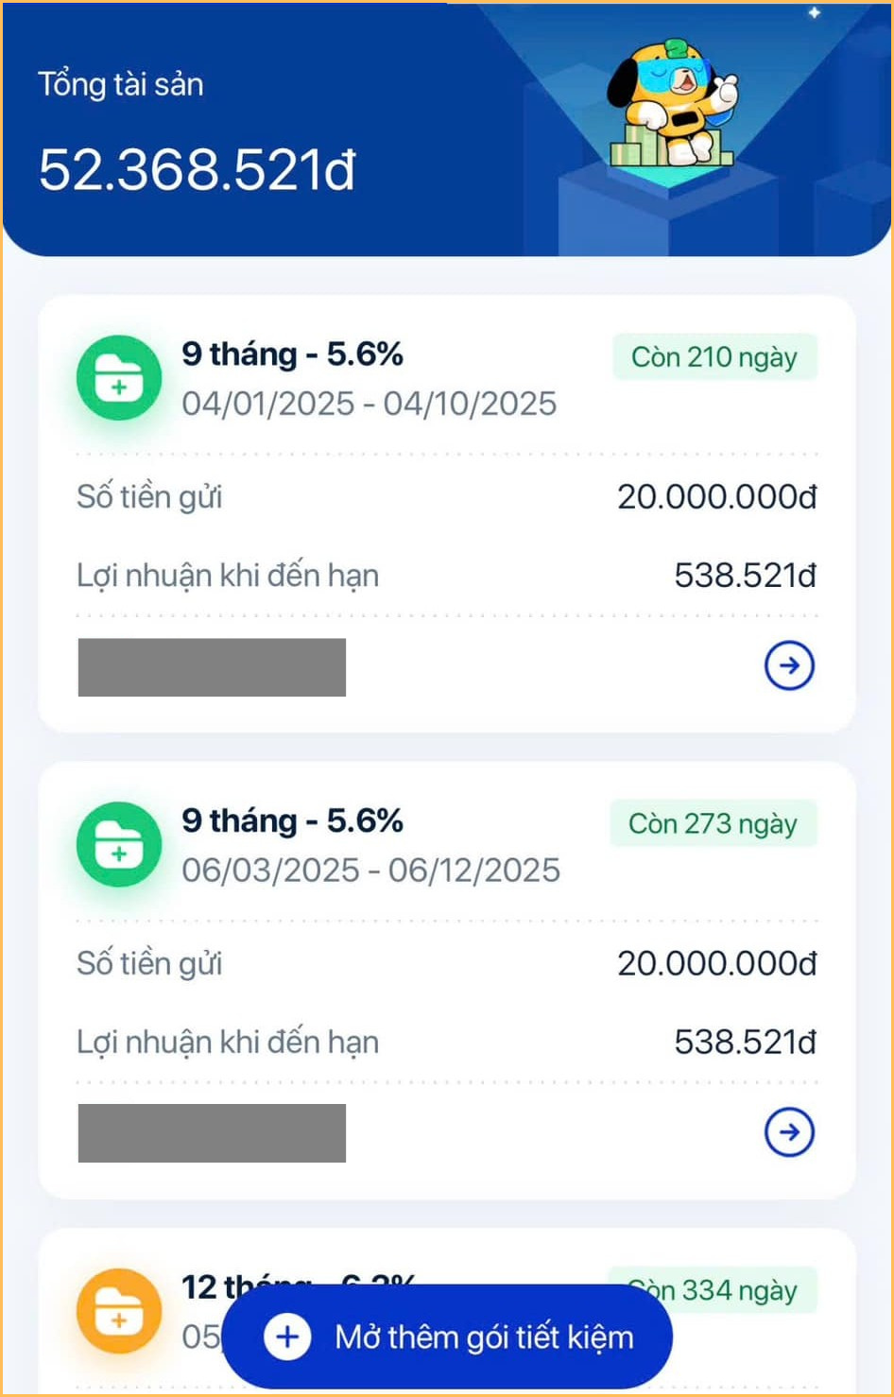Tap the "Còn 210 ngày" badge
894x1397 pixels.
click(x=714, y=357)
